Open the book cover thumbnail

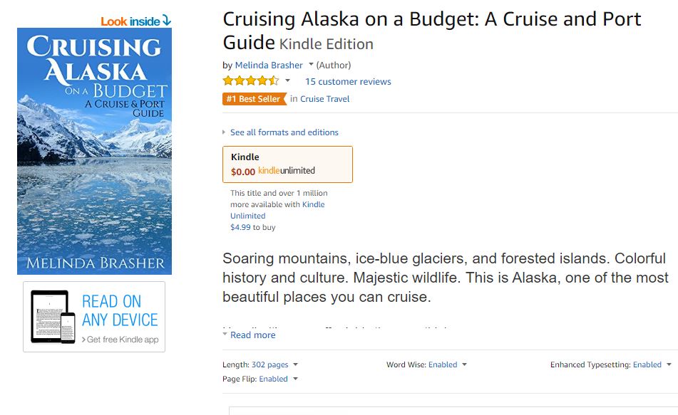94,151
